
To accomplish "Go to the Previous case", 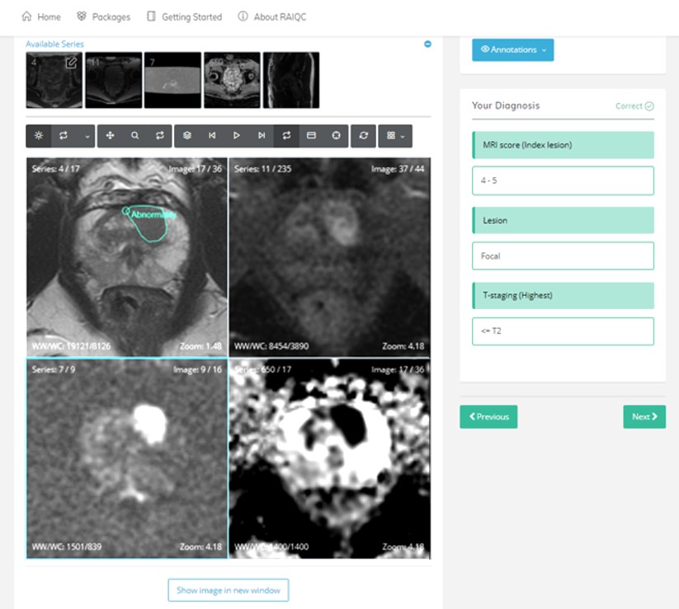I will tap(488, 417).
